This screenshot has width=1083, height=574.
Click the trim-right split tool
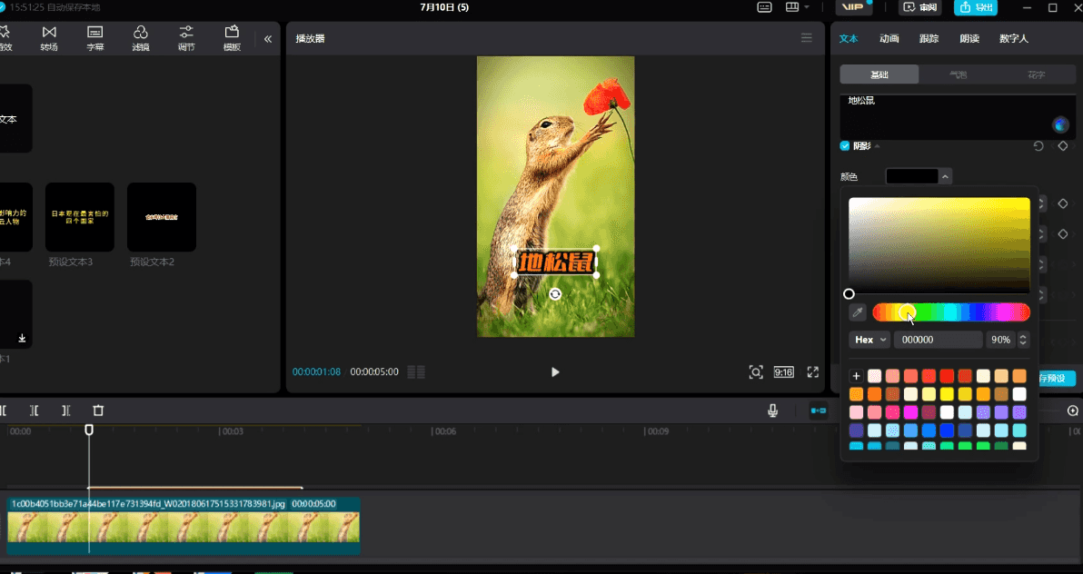(65, 411)
